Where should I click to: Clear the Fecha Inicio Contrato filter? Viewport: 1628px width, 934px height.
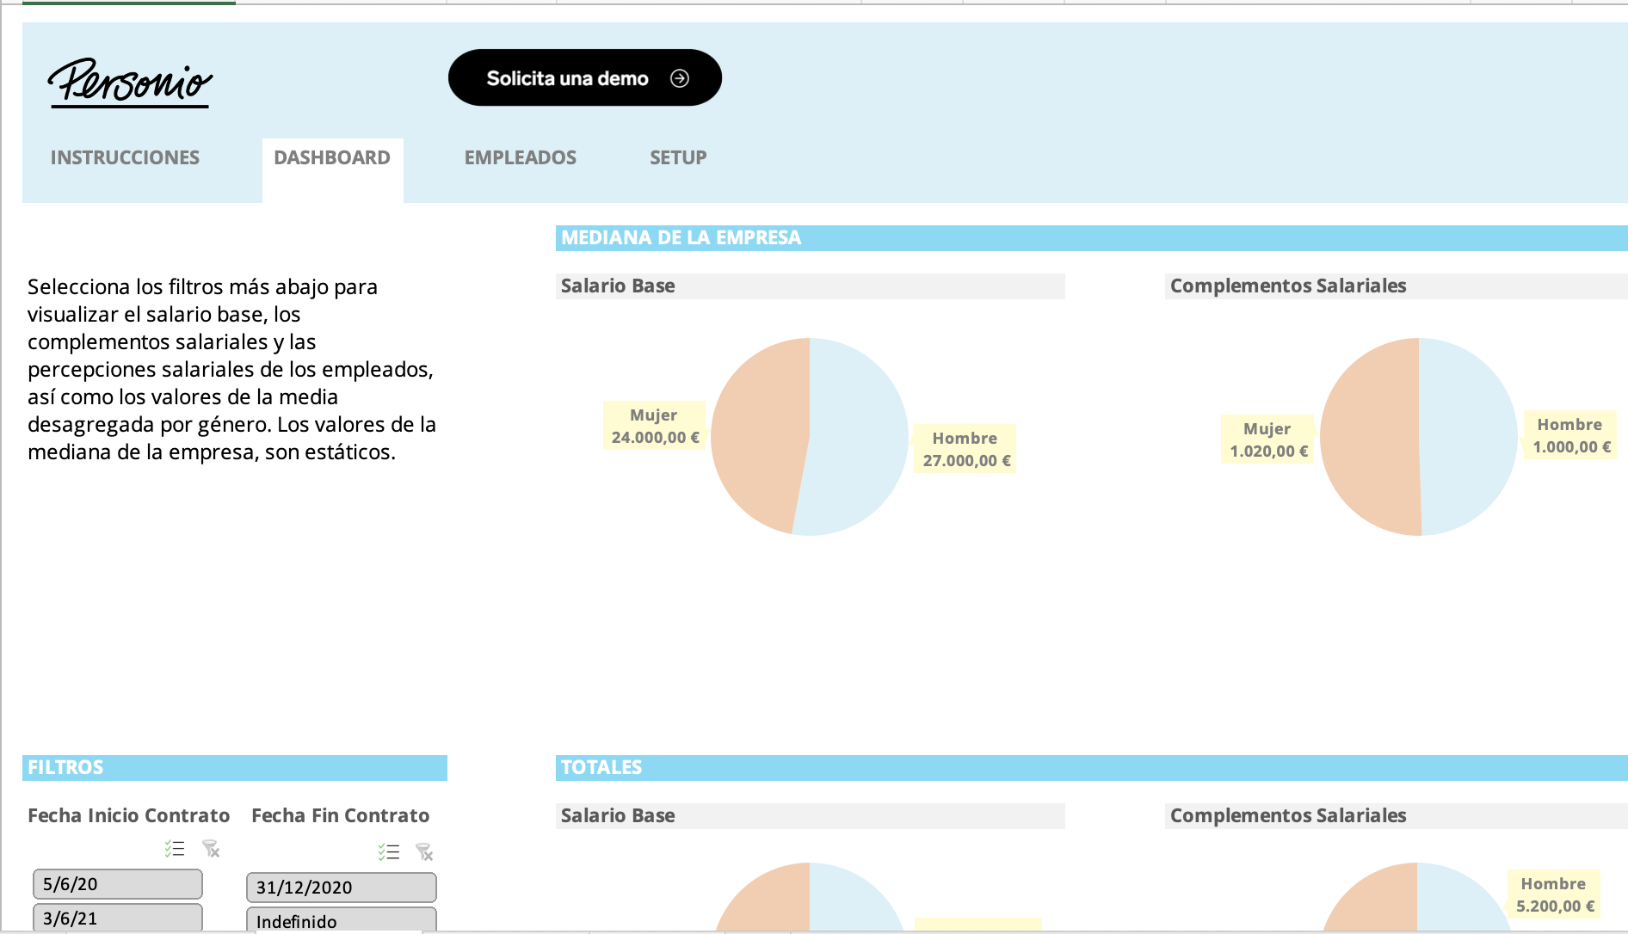pos(211,849)
